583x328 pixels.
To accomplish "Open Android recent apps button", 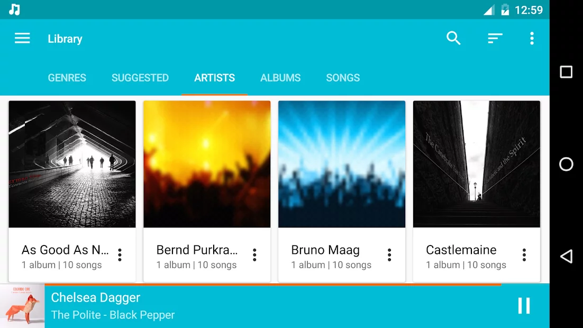I will point(566,72).
